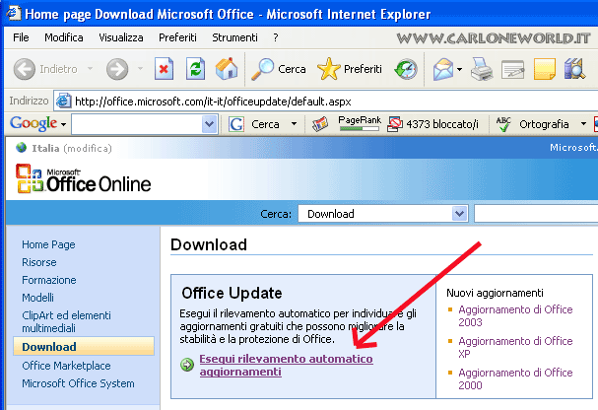
Task: Click the Internet Explorer title bar icon
Action: pyautogui.click(x=14, y=13)
